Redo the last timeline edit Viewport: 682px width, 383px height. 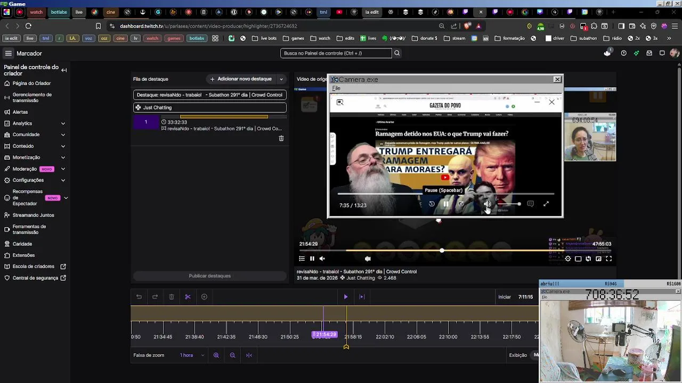[155, 297]
